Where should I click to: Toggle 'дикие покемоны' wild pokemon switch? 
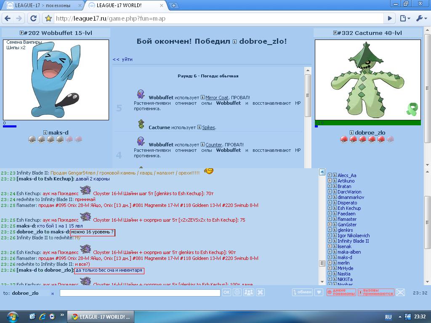[x=341, y=292]
